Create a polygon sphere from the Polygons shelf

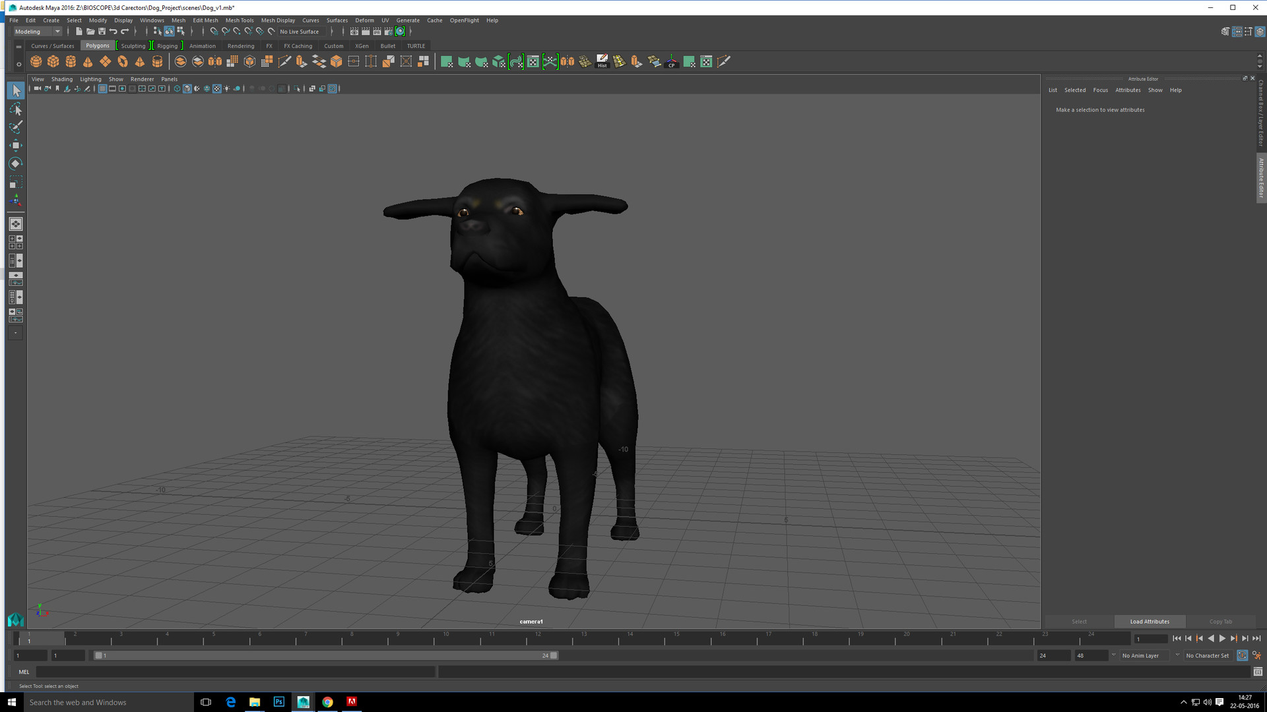36,61
